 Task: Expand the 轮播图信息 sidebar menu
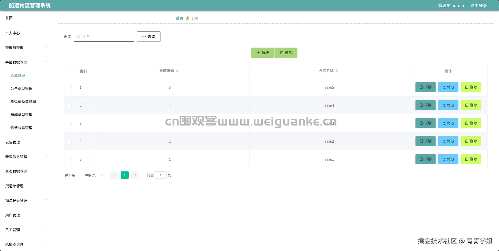(x=26, y=244)
